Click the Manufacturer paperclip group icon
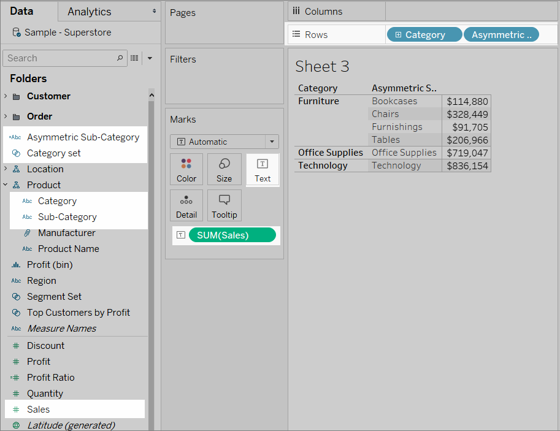The height and width of the screenshot is (431, 560). 27,233
